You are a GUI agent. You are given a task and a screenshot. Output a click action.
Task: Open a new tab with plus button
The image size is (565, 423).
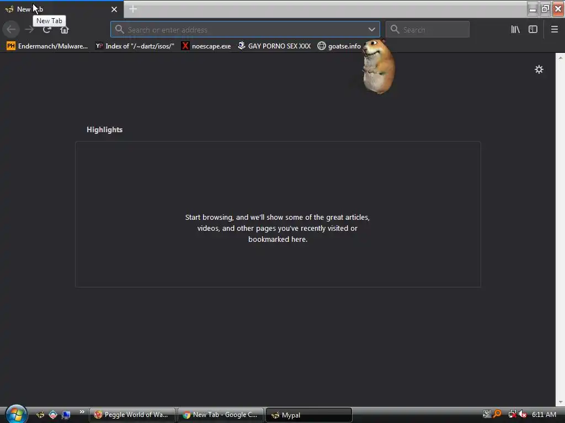(x=133, y=9)
